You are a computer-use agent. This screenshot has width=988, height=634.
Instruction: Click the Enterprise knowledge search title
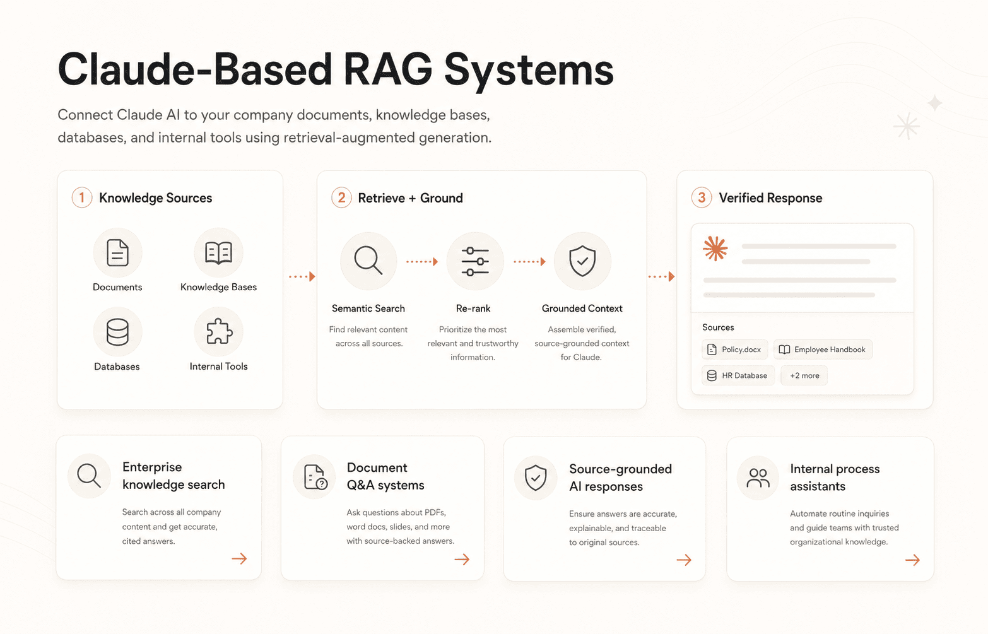tap(173, 476)
